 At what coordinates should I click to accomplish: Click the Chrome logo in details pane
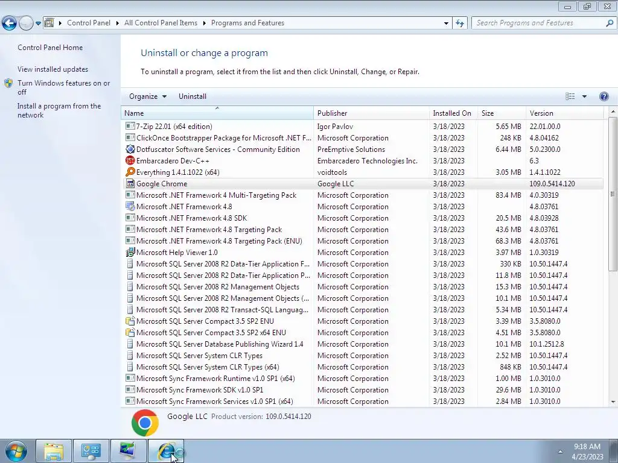click(145, 423)
